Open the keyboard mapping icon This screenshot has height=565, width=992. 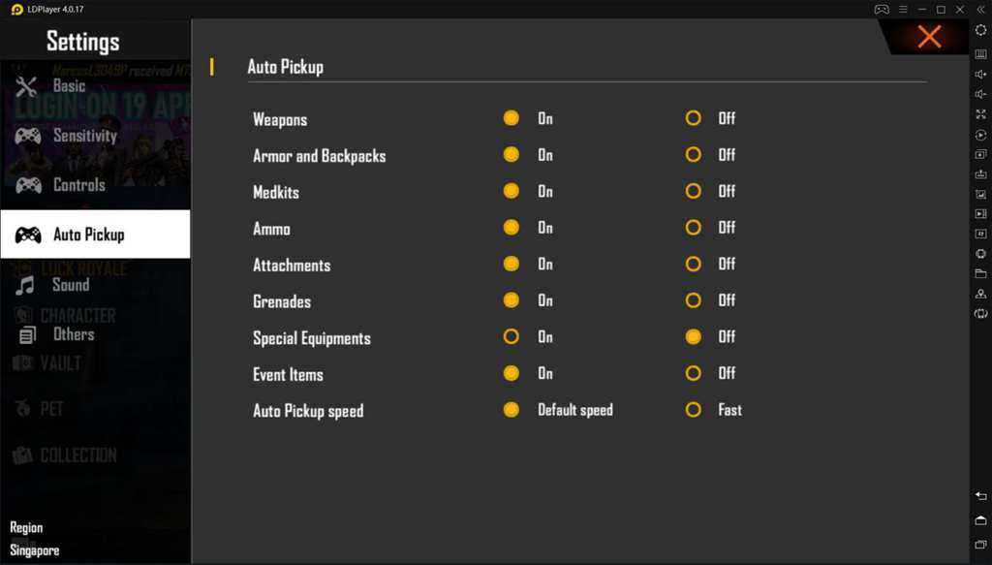pyautogui.click(x=979, y=53)
